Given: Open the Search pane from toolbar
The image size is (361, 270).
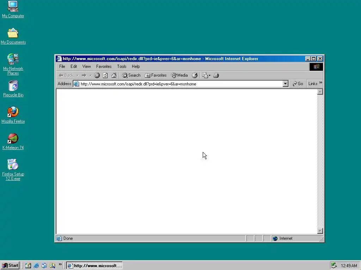Looking at the screenshot, I should pyautogui.click(x=131, y=75).
